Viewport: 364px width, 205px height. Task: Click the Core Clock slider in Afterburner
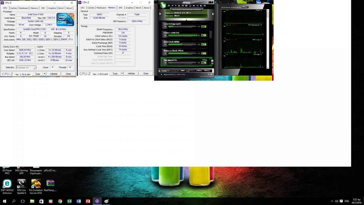tap(182, 44)
